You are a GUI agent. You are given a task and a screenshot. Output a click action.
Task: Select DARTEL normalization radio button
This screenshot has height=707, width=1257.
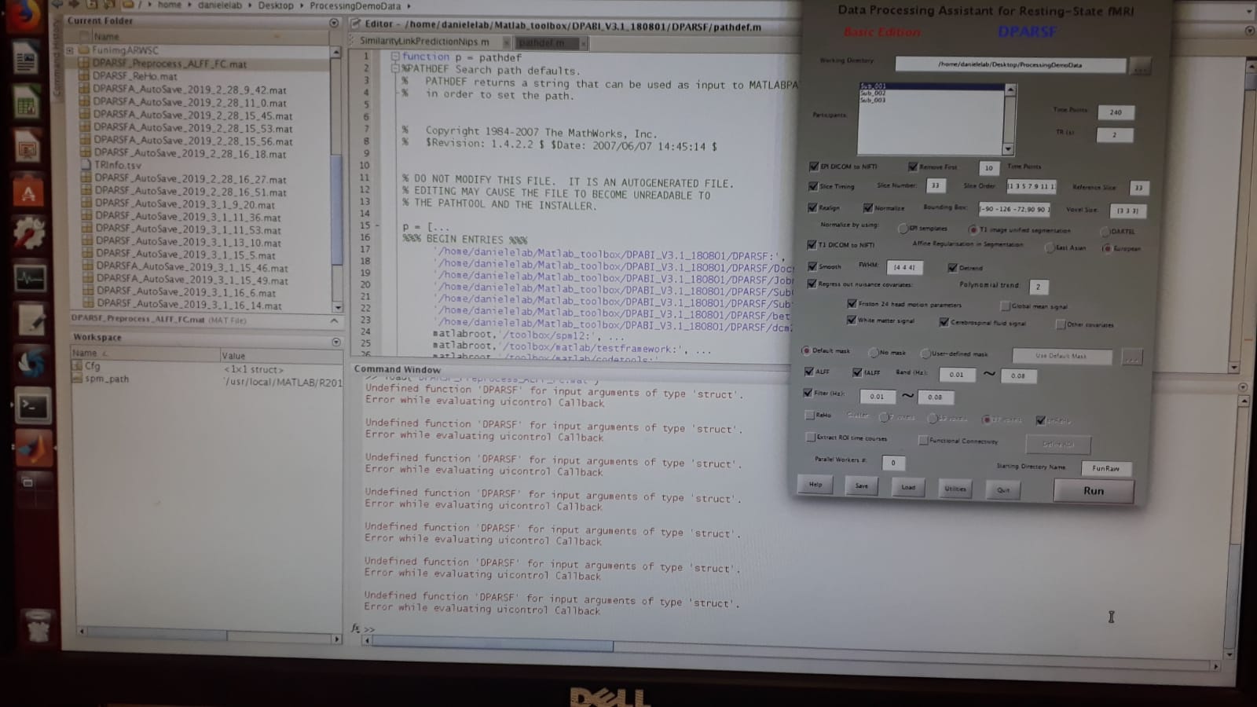[x=1105, y=232]
